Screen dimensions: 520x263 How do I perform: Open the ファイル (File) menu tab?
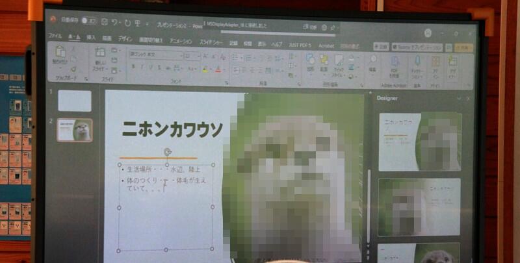point(55,36)
